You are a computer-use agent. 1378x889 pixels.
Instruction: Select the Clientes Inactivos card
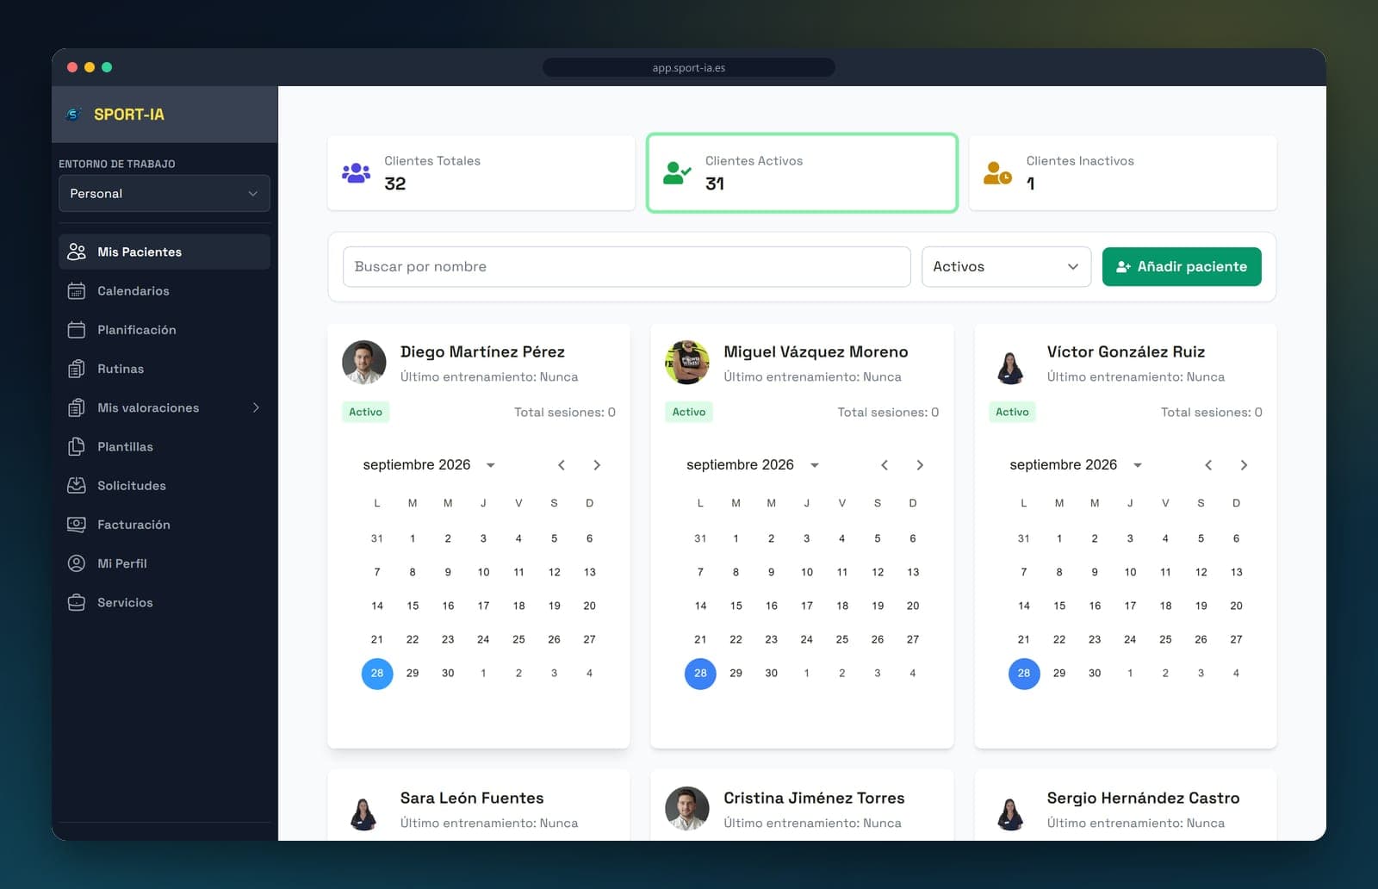click(x=1123, y=173)
